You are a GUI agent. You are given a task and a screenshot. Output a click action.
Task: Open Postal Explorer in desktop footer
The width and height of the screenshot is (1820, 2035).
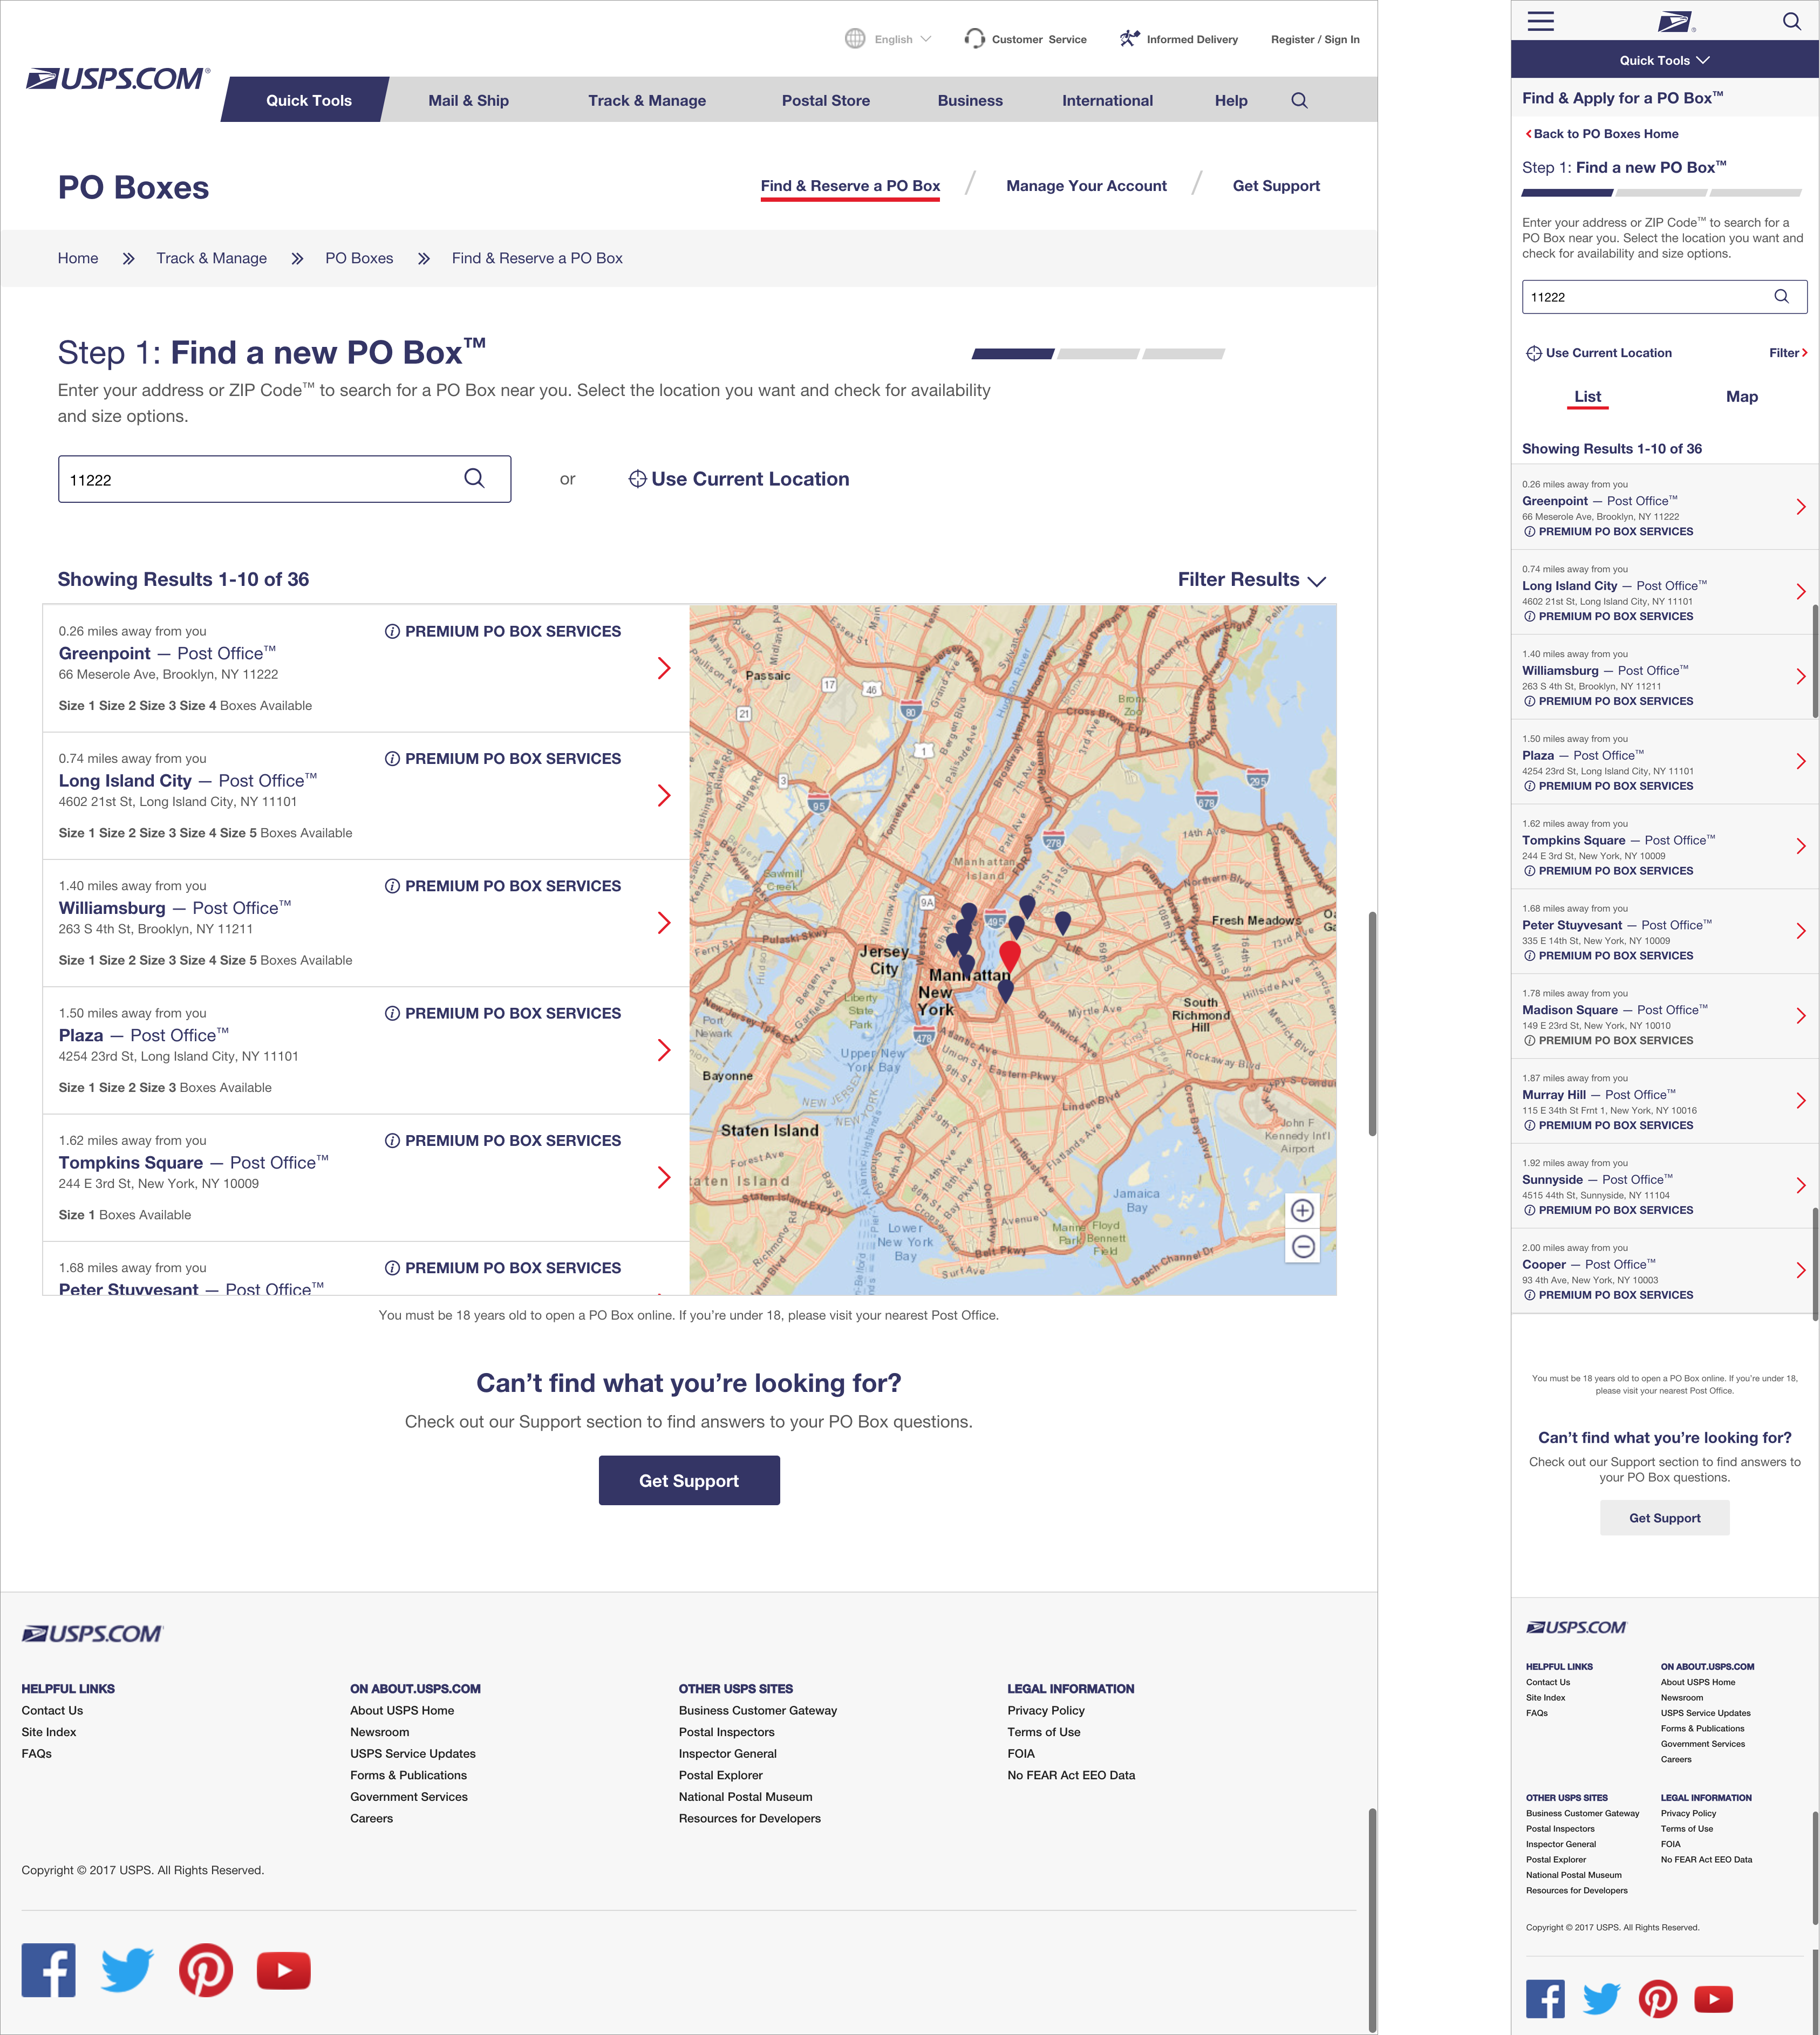pyautogui.click(x=720, y=1775)
